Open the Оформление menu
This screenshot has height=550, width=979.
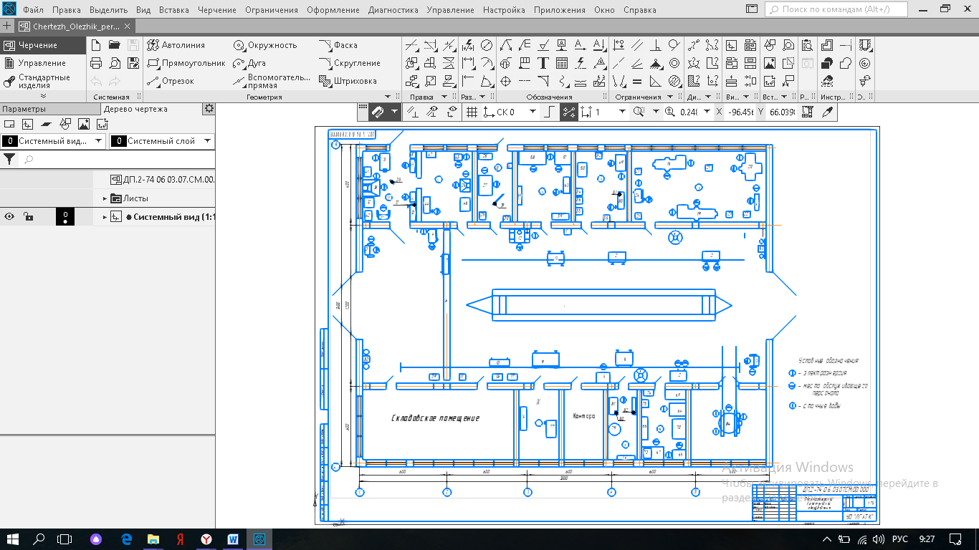point(333,10)
